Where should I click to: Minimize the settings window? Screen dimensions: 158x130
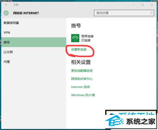click(133, 5)
